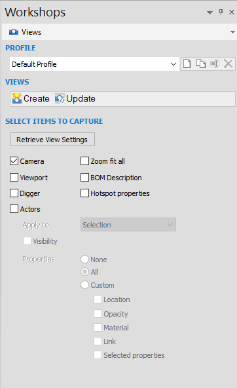
Task: Click the Update view icon
Action: tap(60, 99)
